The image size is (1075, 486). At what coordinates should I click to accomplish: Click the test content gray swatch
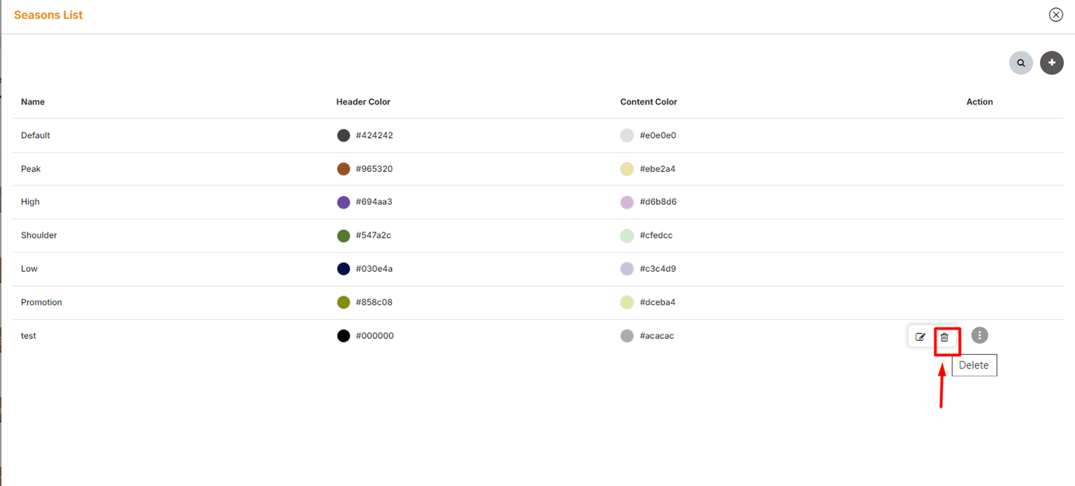click(627, 336)
